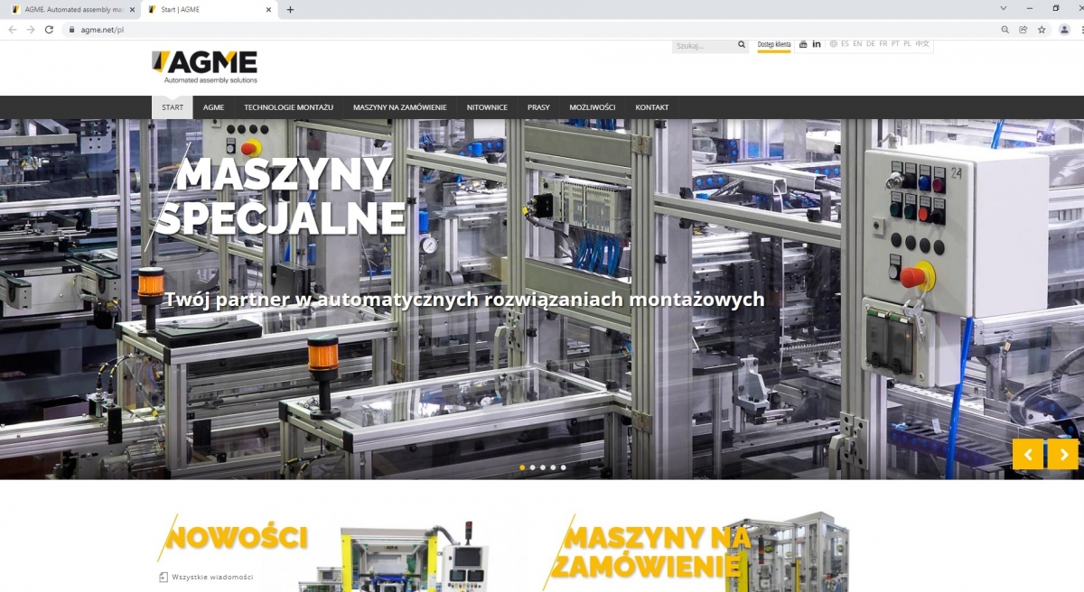1084x592 pixels.
Task: Open the LinkedIn icon in header
Action: [x=817, y=44]
